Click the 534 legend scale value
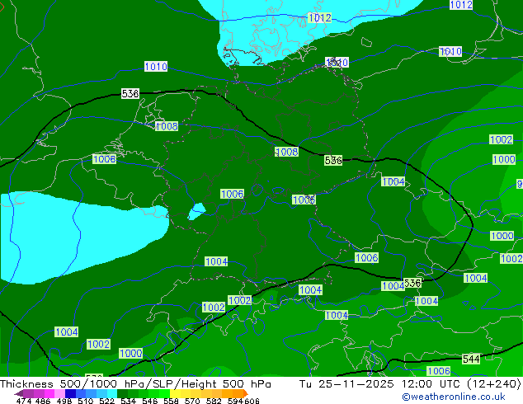 click(129, 401)
